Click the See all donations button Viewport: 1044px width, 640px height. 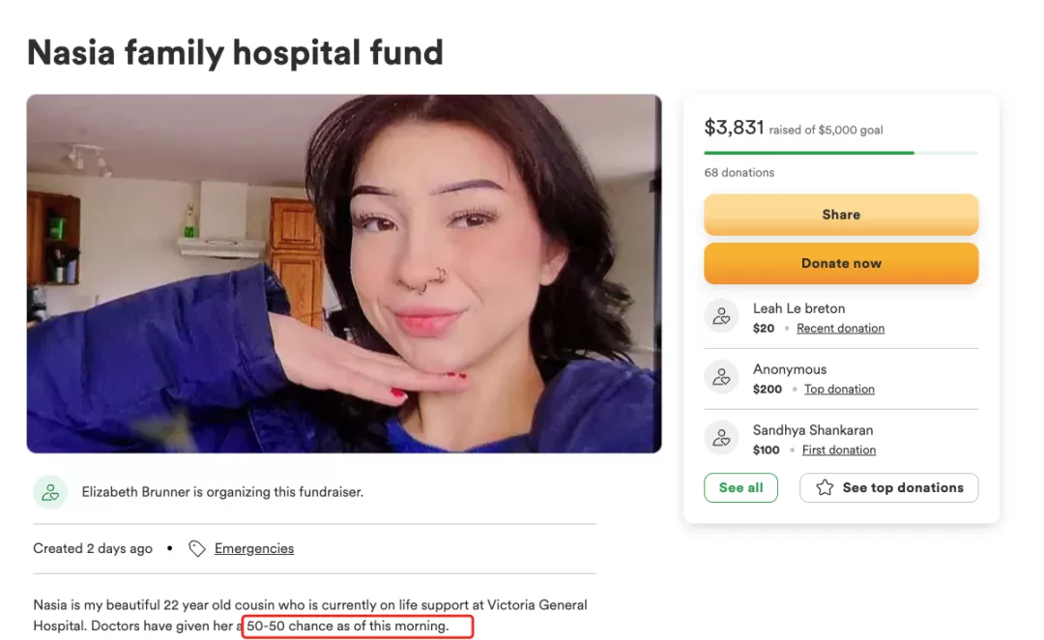pos(740,487)
